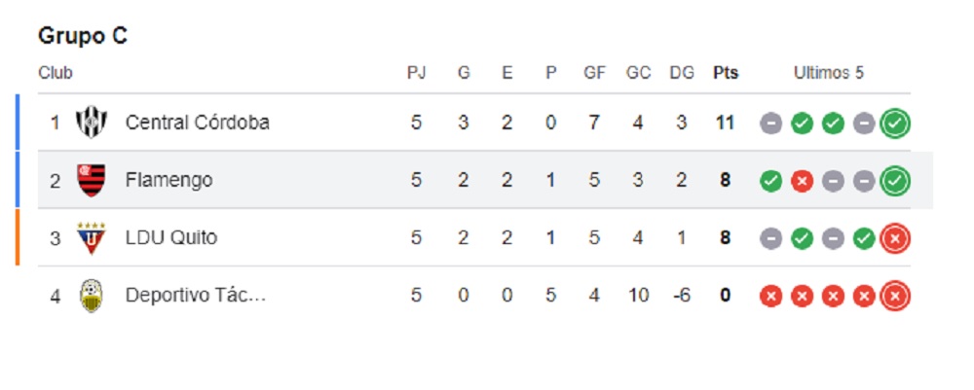The height and width of the screenshot is (390, 974).
Task: Click the Ultimos 5 column header
Action: tap(829, 73)
